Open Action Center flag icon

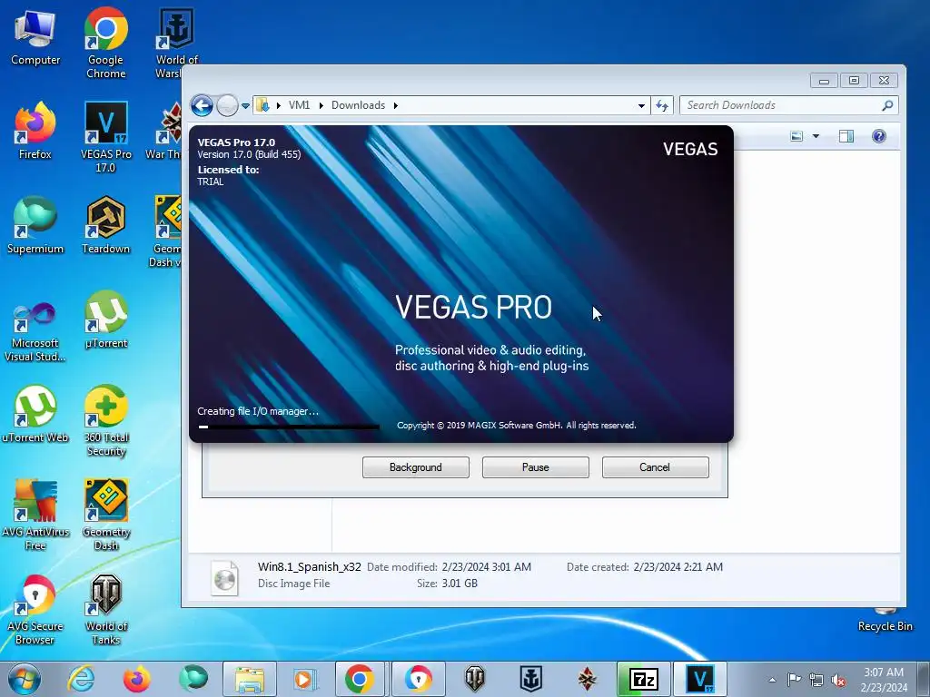tap(794, 680)
